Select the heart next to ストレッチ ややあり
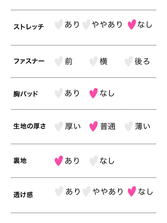Image resolution: width=167 pixels, height=223 pixels. coord(86,25)
